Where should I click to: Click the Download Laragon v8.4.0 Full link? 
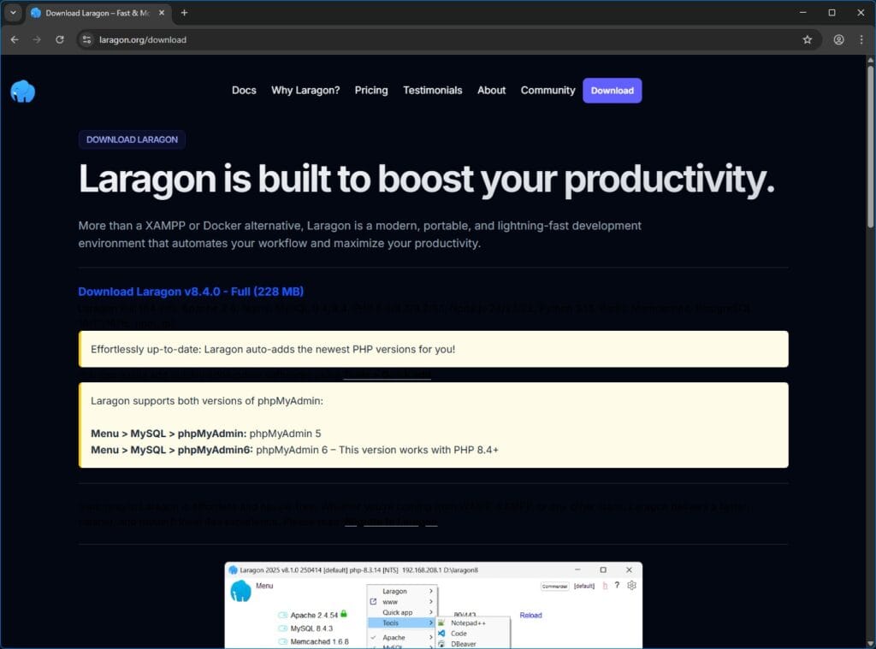(x=190, y=291)
